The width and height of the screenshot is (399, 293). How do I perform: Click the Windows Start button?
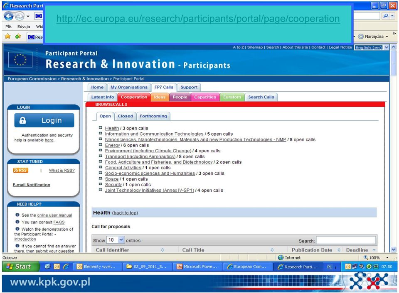coord(21,266)
